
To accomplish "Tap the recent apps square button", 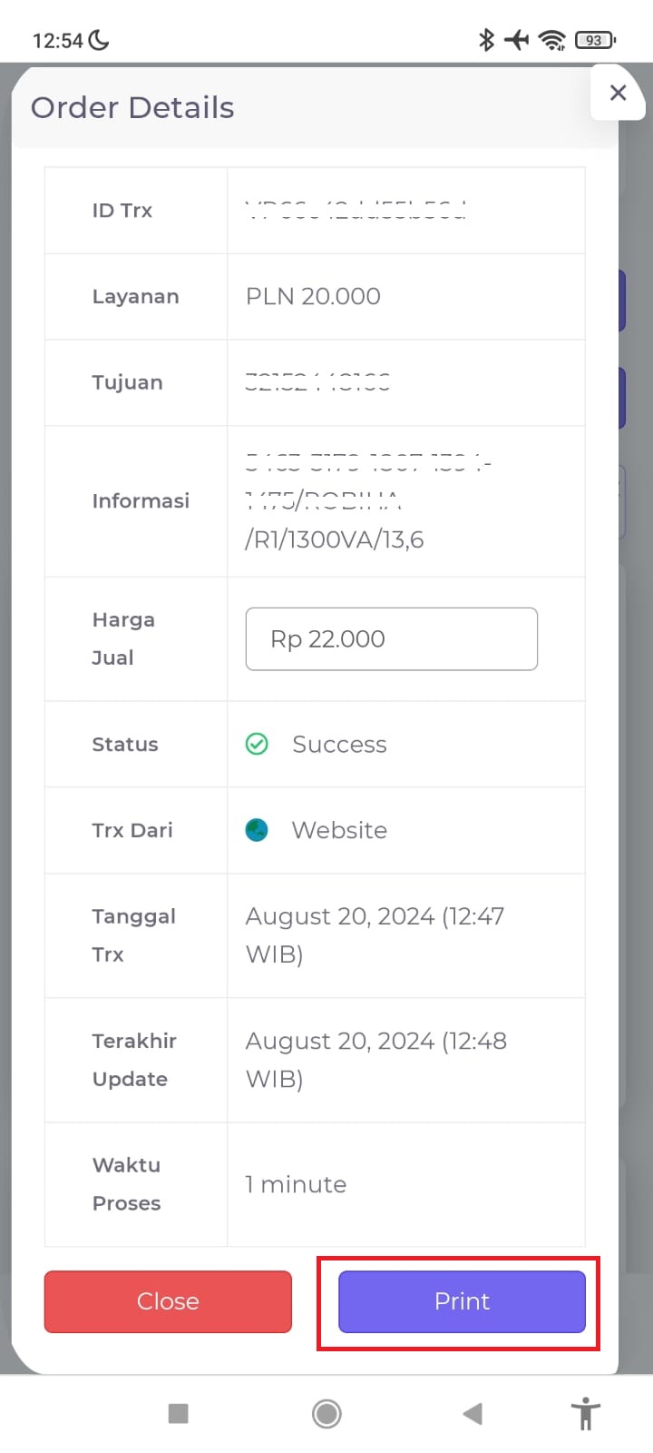I will pos(179,1413).
